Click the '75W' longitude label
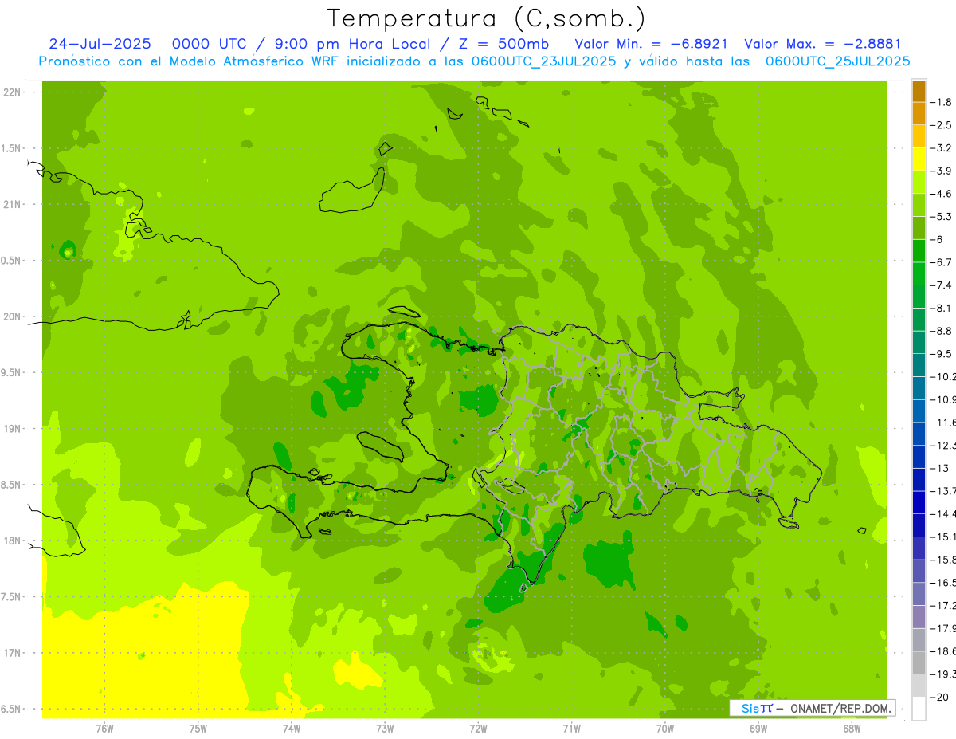 point(198,728)
